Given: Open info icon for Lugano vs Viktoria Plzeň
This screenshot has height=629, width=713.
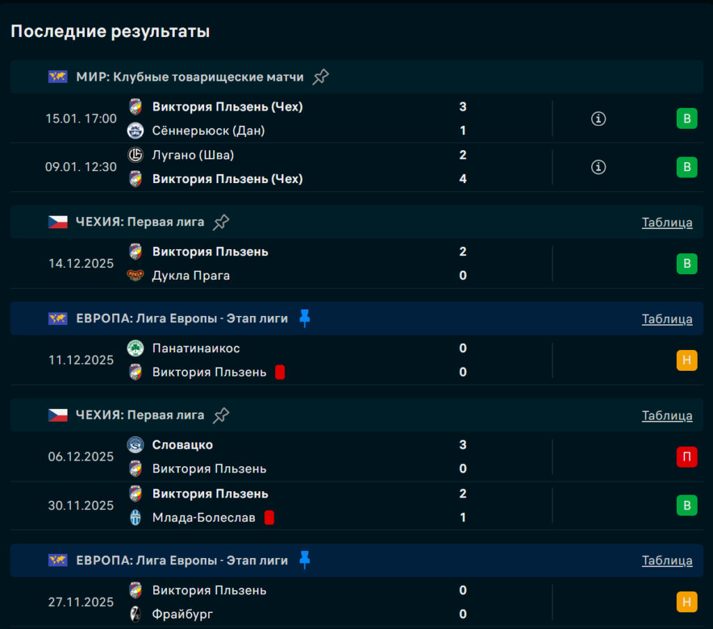Looking at the screenshot, I should 598,167.
